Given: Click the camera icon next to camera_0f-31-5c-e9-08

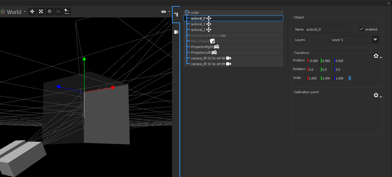Looking at the screenshot, I should pos(229,58).
